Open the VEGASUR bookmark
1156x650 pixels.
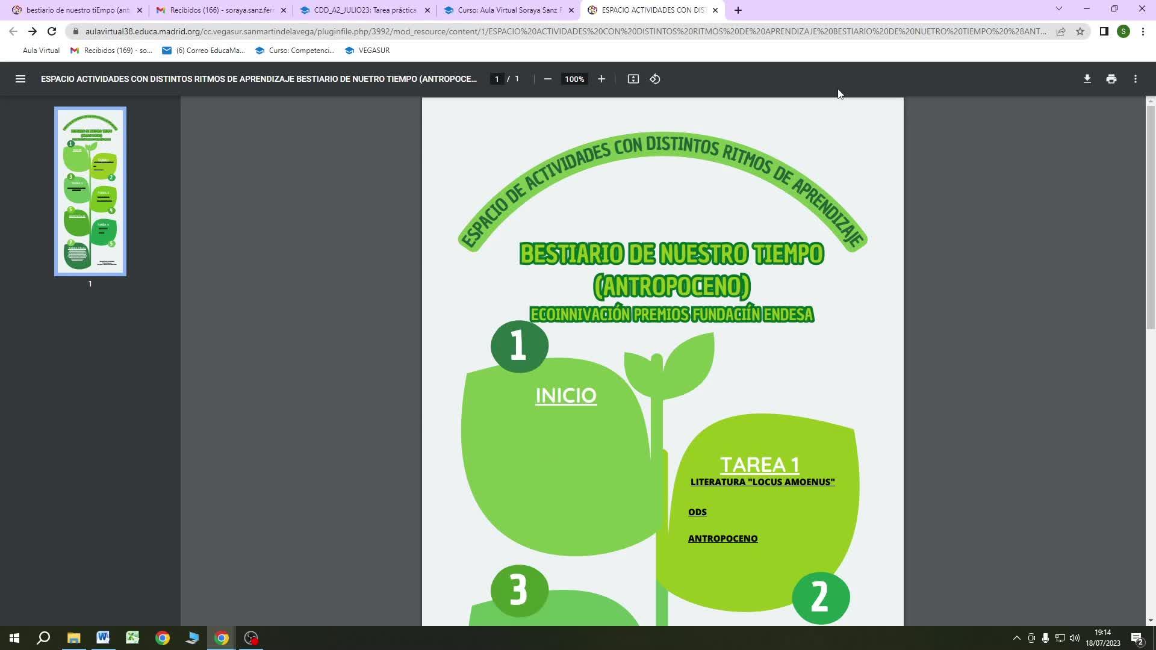coord(367,51)
